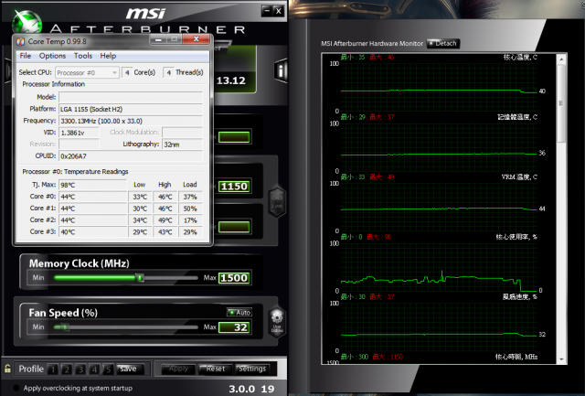
Task: Click the hardware monitor scrollbar down arrow
Action: tap(561, 359)
